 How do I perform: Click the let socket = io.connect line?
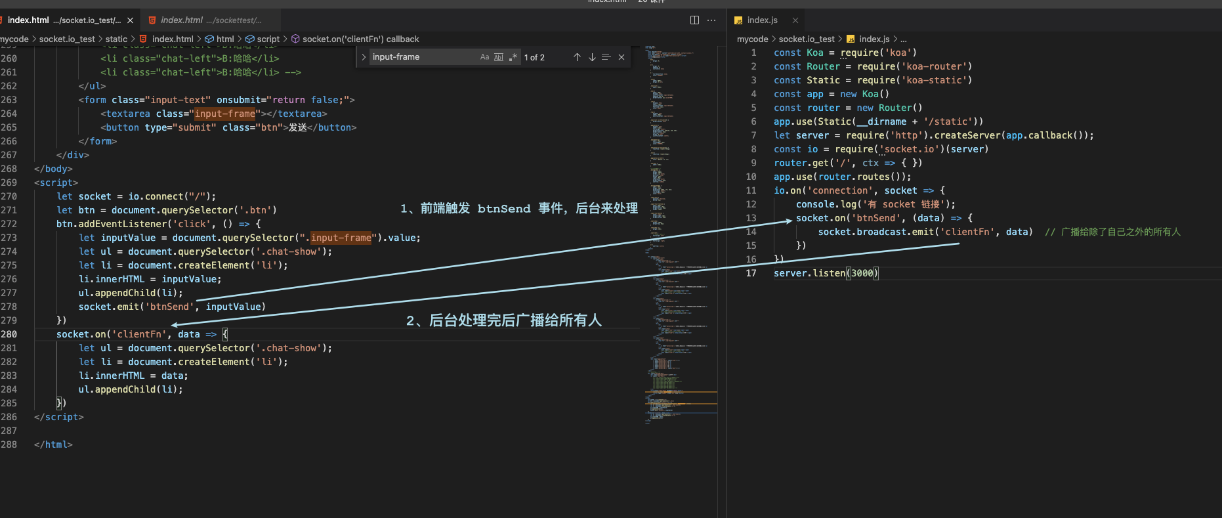136,196
